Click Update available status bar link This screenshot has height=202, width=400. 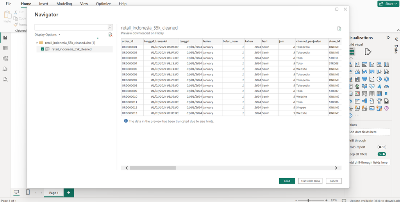pyautogui.click(x=374, y=200)
